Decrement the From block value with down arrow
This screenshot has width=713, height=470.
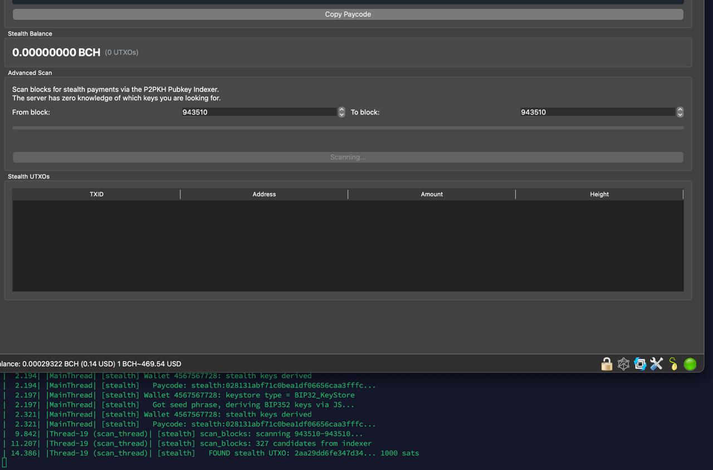coord(341,115)
